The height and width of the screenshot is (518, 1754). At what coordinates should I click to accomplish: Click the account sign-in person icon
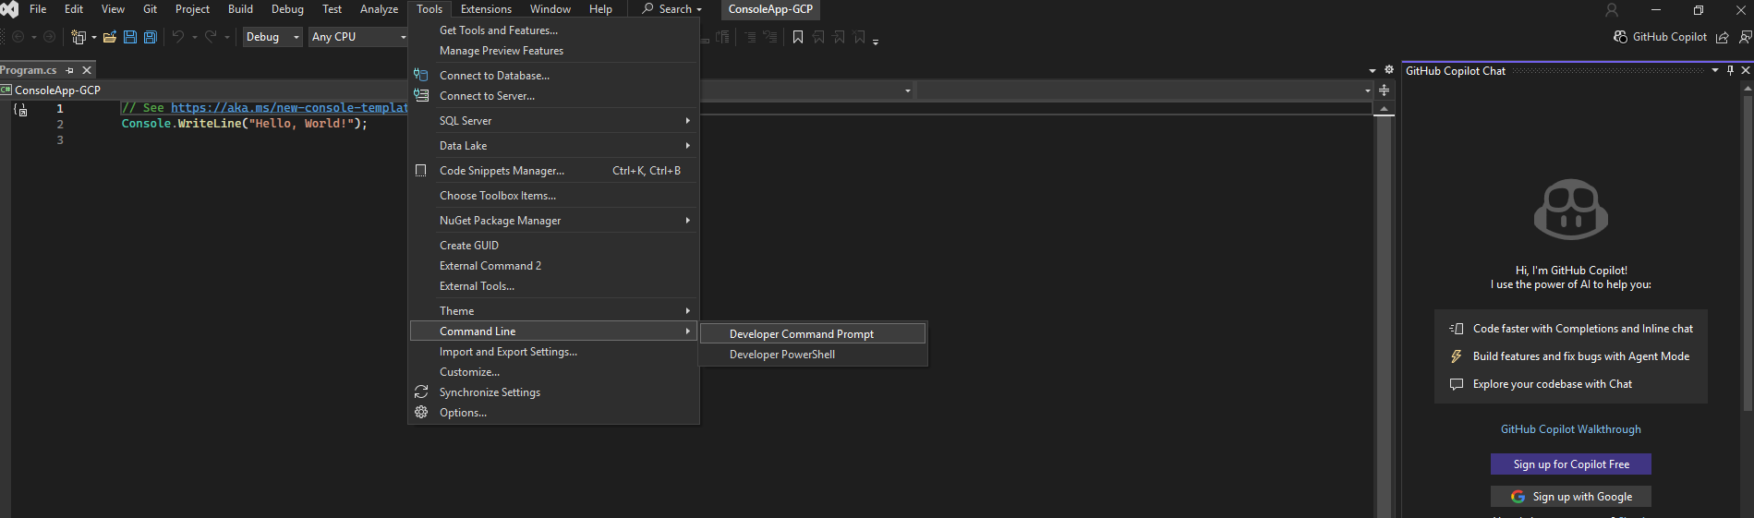click(1612, 10)
